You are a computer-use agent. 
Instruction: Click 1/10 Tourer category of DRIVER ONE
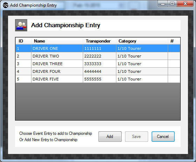click(142, 48)
